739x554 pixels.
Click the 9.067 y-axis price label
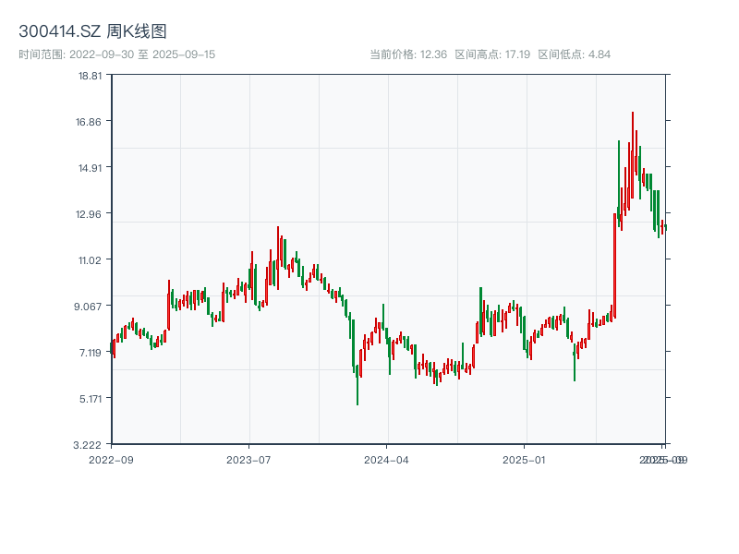[x=90, y=307]
